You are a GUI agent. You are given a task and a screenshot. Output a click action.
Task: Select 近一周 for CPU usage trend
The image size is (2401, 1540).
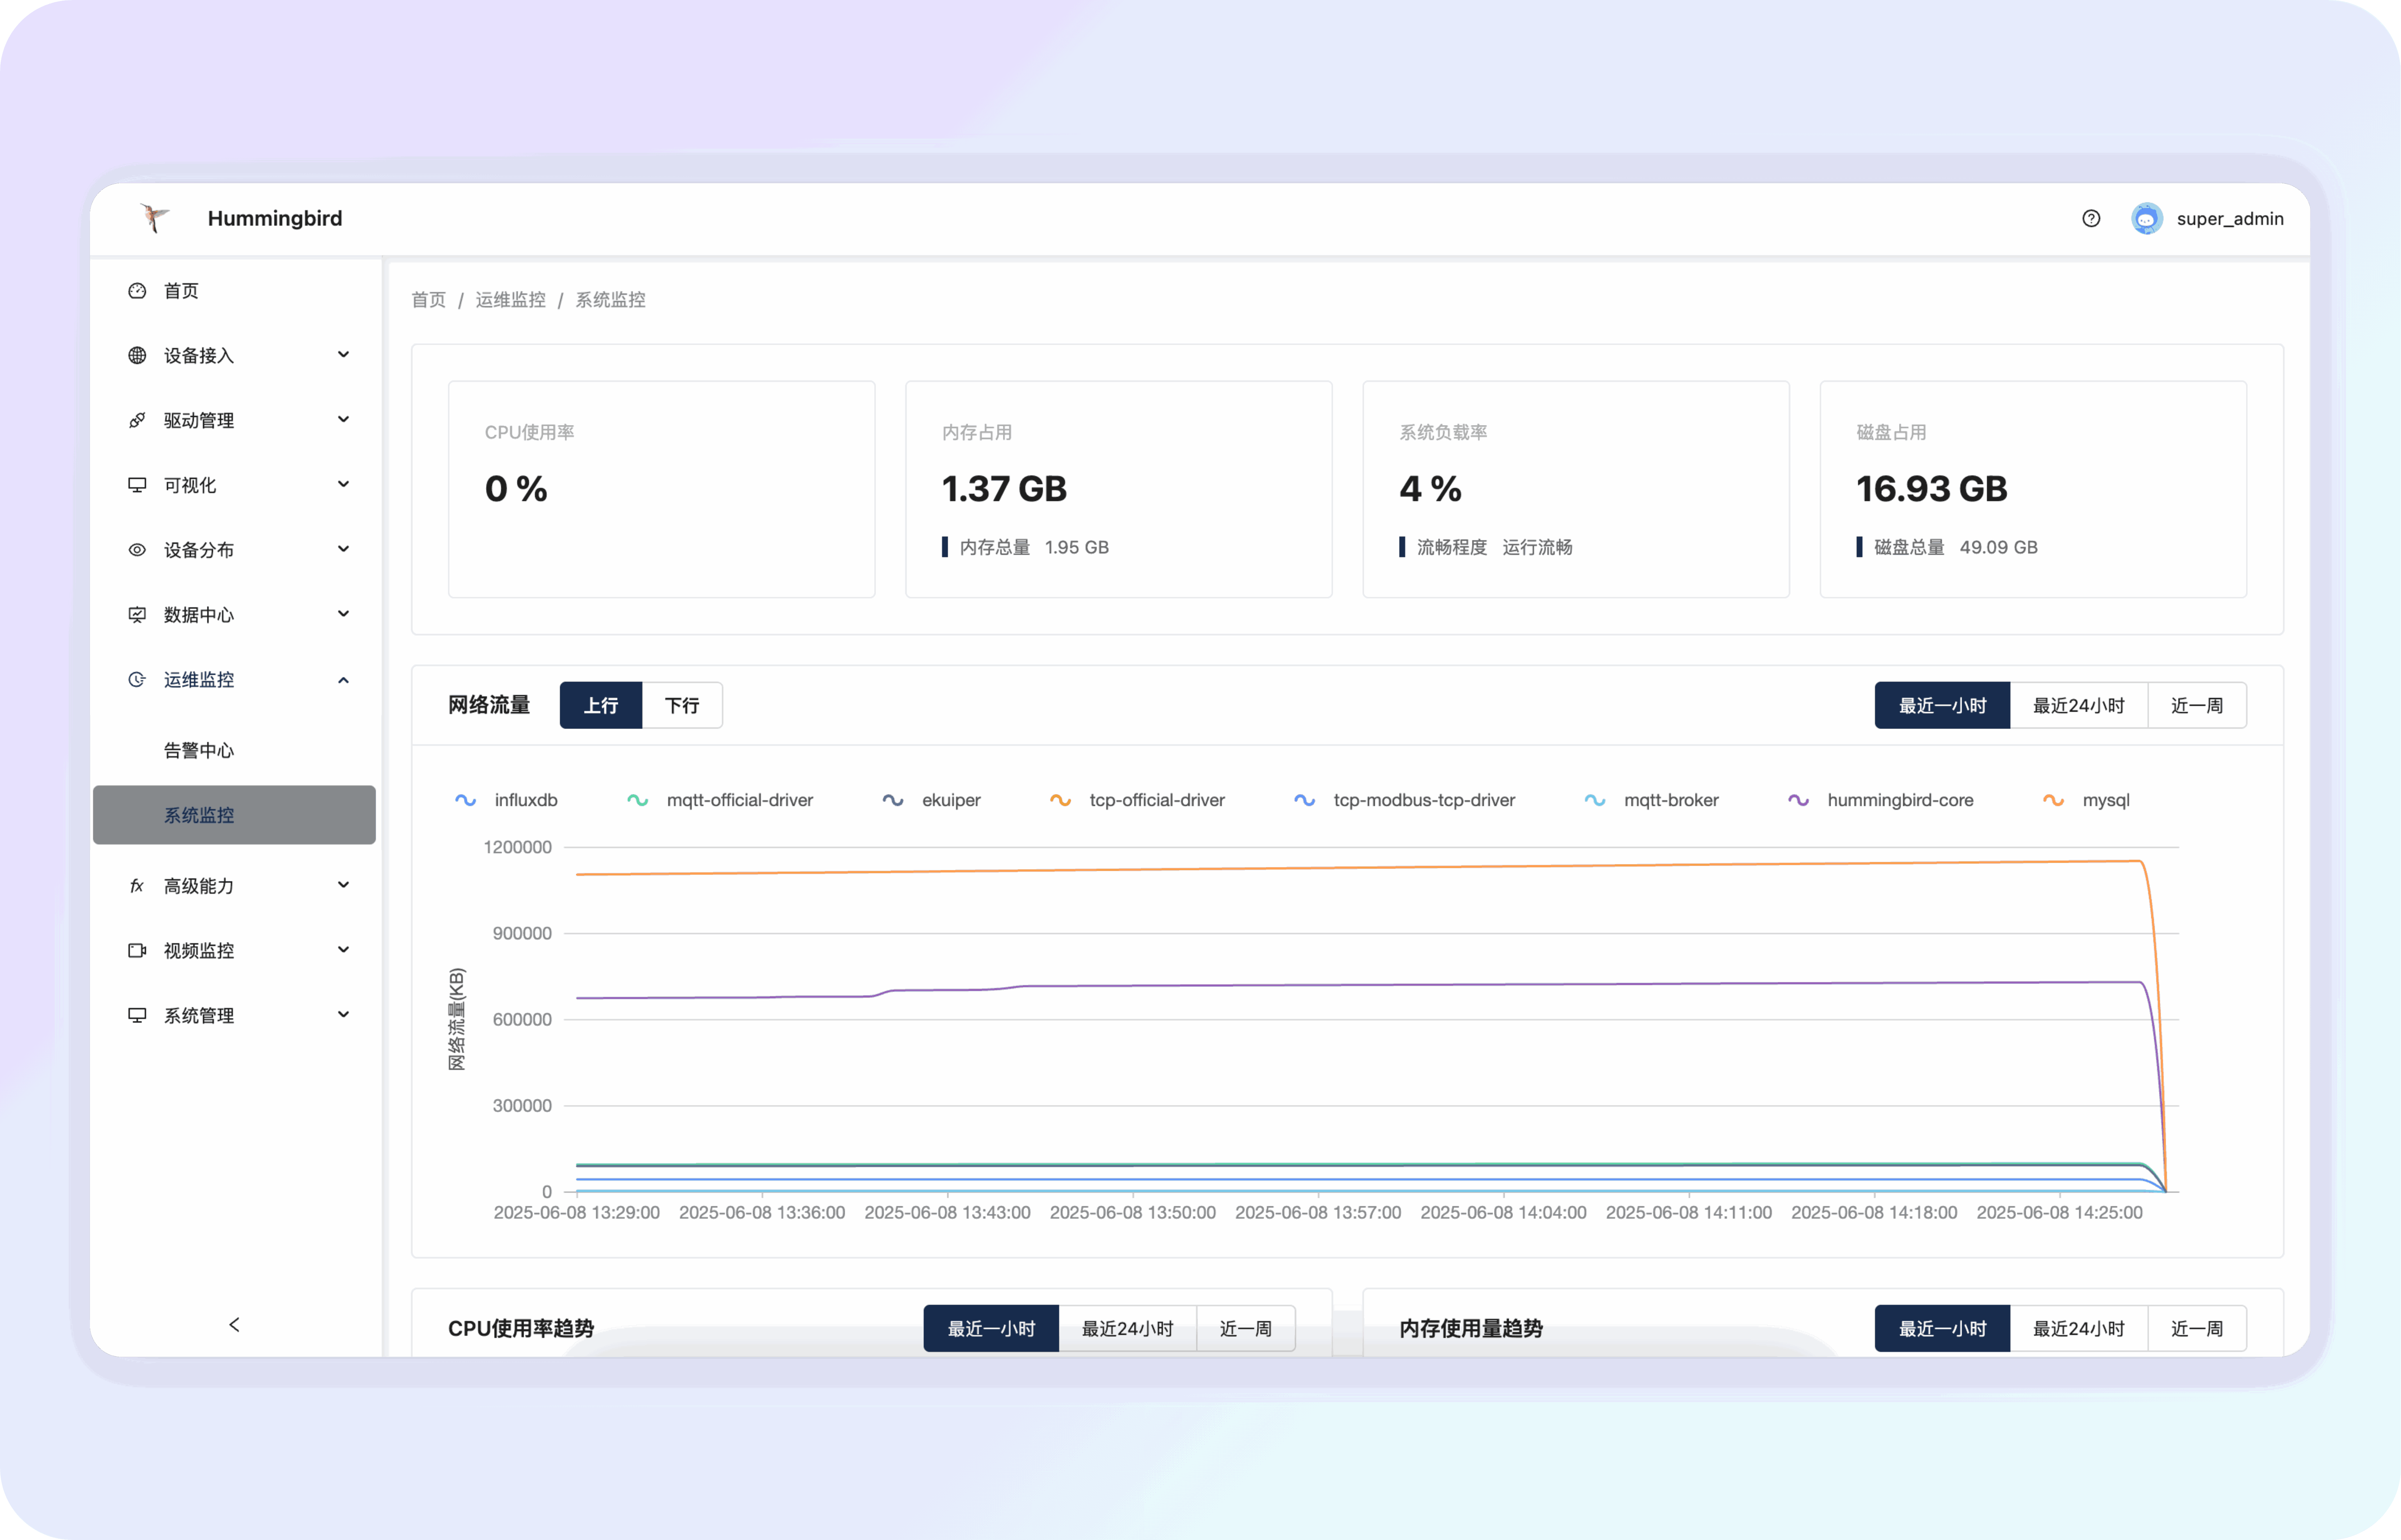(1245, 1328)
